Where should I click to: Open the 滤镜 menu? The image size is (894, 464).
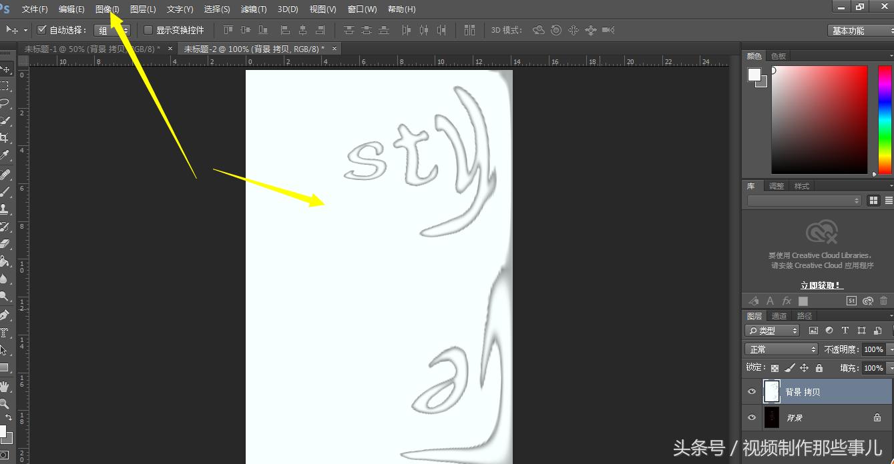coord(253,9)
